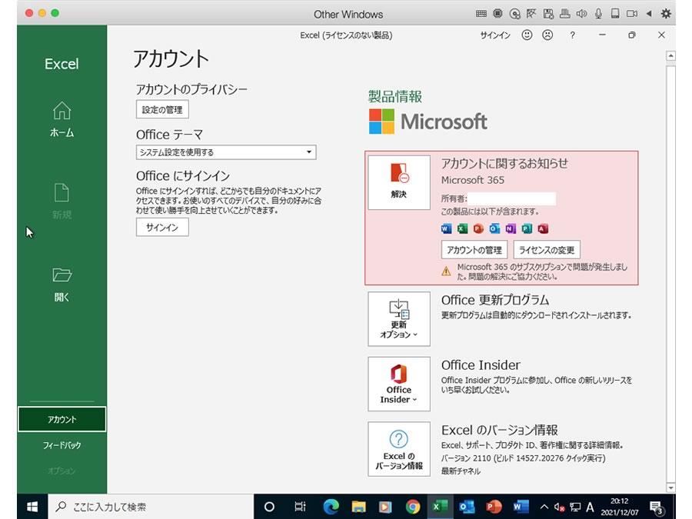Click the floppy disk icon in VM toolbar
The width and height of the screenshot is (692, 519).
(x=548, y=14)
